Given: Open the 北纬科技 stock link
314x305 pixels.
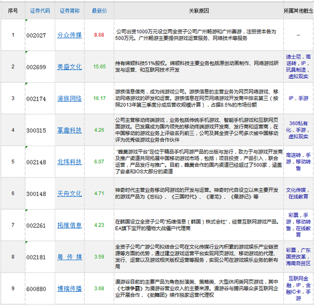Looking at the screenshot, I should (x=70, y=162).
